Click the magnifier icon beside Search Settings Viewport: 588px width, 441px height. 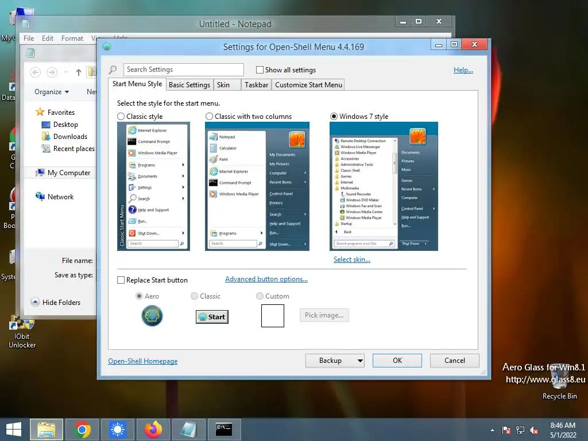(x=113, y=69)
